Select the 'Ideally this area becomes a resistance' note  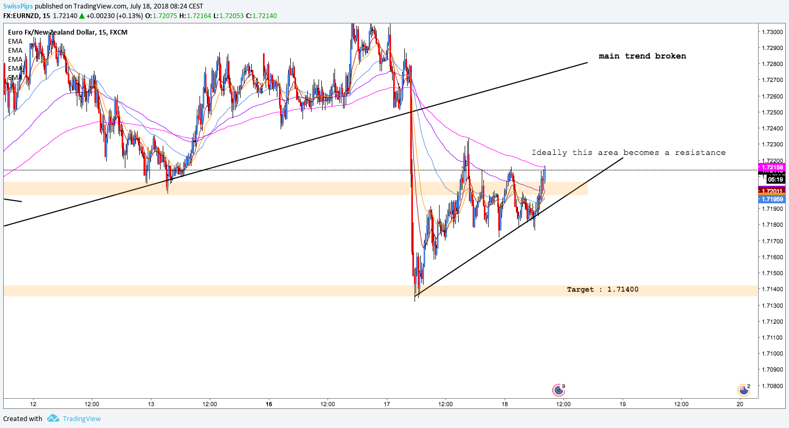pos(628,153)
